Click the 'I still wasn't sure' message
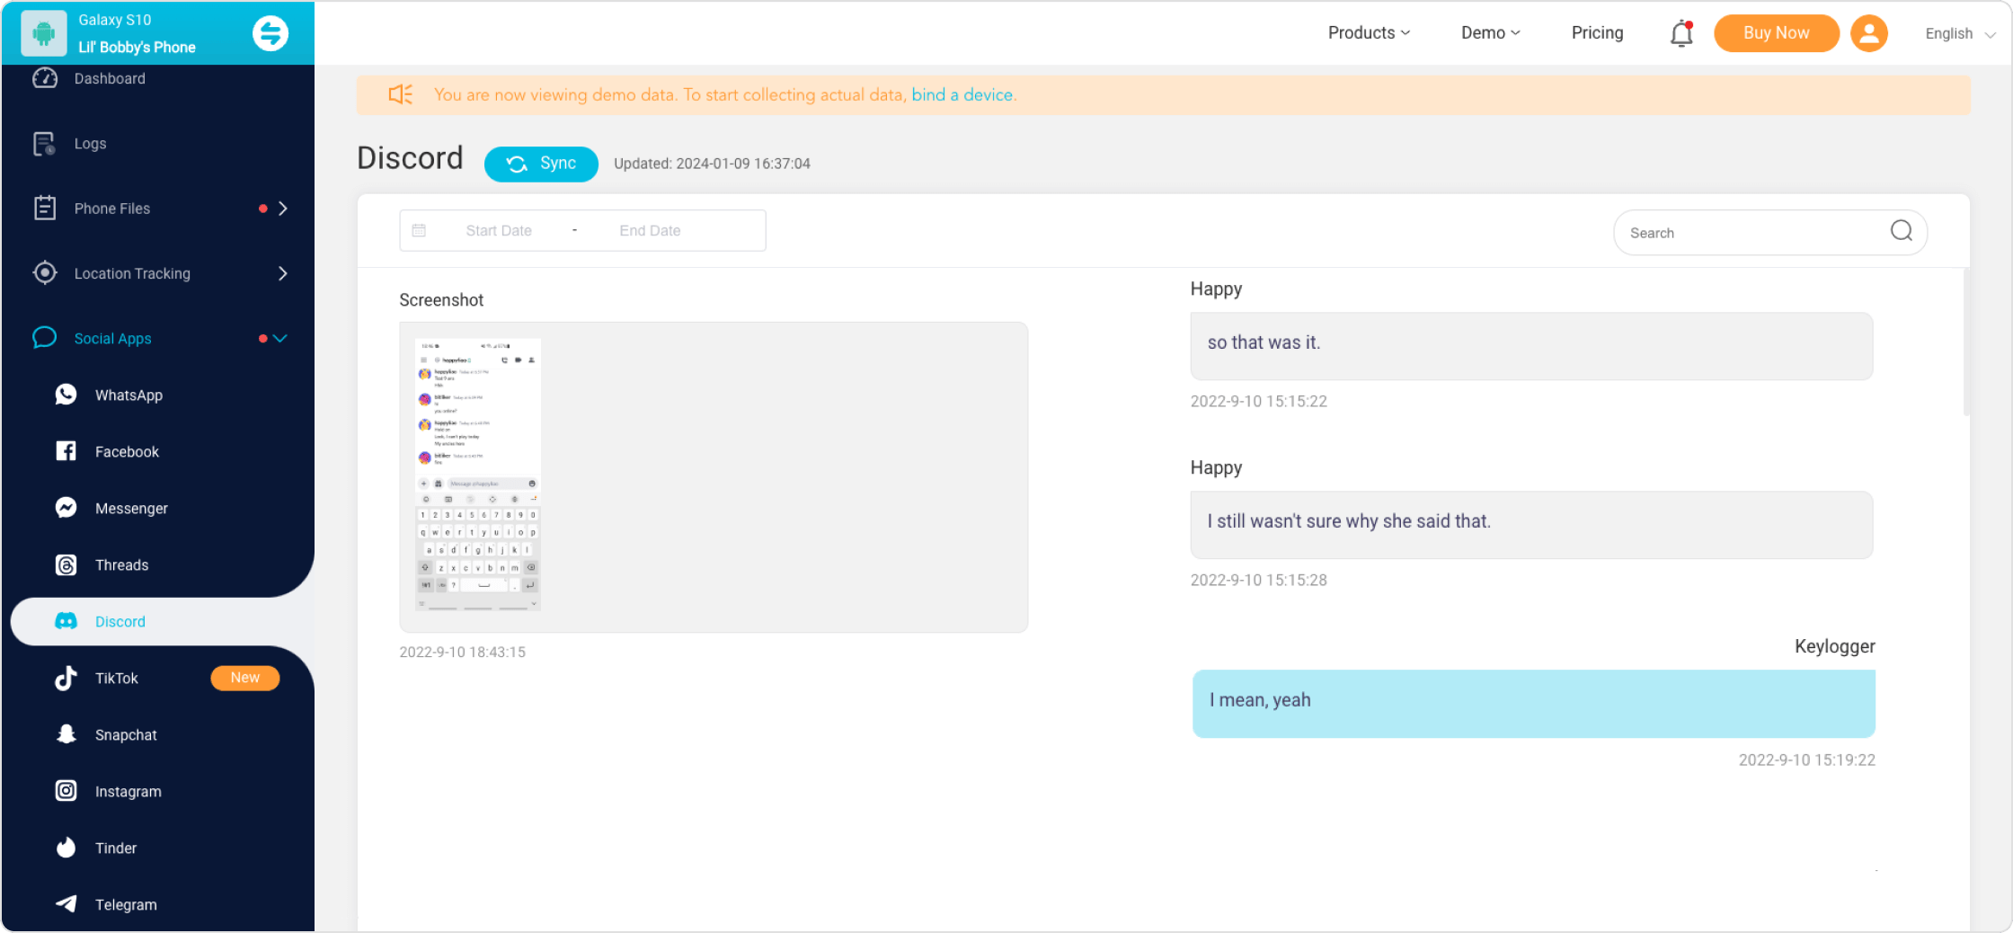The height and width of the screenshot is (933, 2013). point(1531,525)
